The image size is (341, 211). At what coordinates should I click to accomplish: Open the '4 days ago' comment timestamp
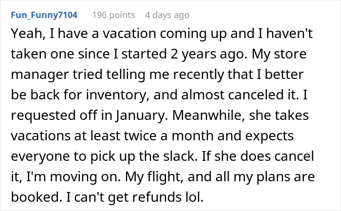tap(167, 15)
